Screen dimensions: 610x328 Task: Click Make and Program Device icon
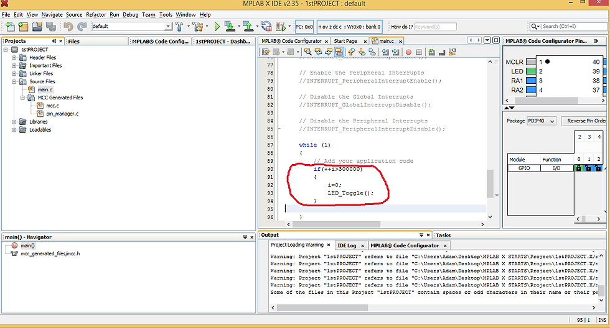tap(230, 26)
